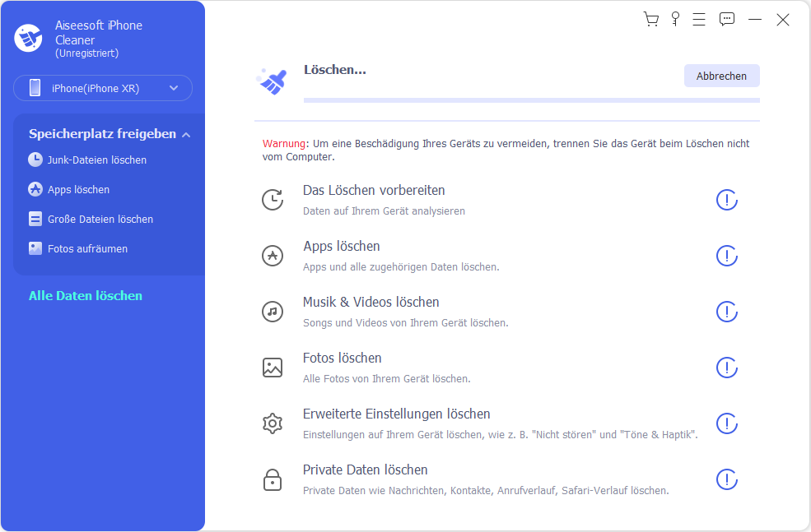Image resolution: width=811 pixels, height=532 pixels.
Task: Click the Aiseesoft iPhone Cleaner logo
Action: (29, 38)
